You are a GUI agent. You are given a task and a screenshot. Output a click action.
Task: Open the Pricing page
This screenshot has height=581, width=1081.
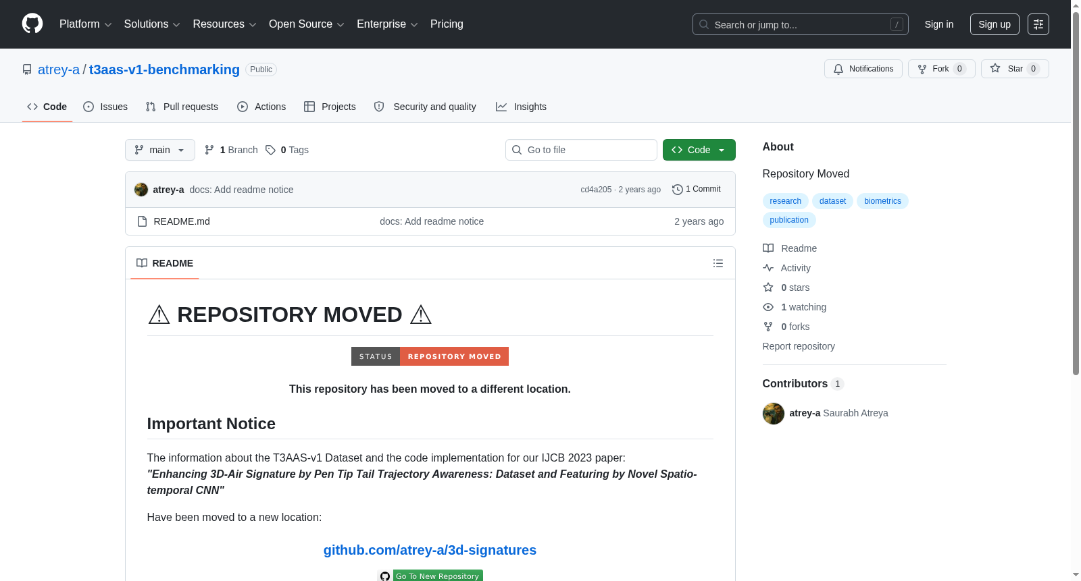tap(447, 24)
